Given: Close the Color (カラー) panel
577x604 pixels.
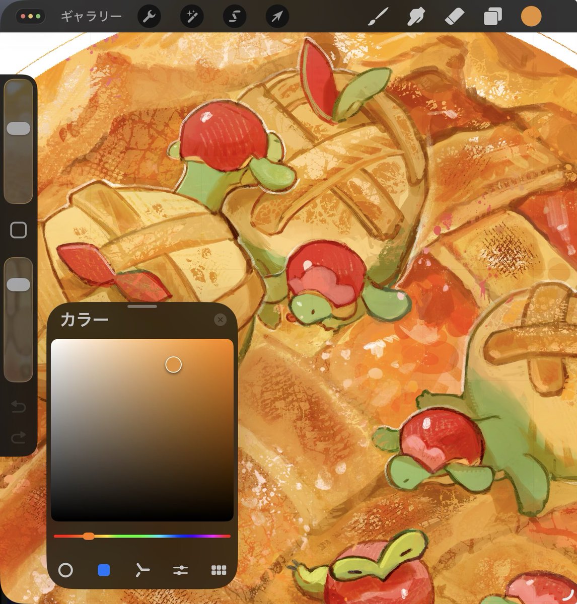Looking at the screenshot, I should 220,320.
